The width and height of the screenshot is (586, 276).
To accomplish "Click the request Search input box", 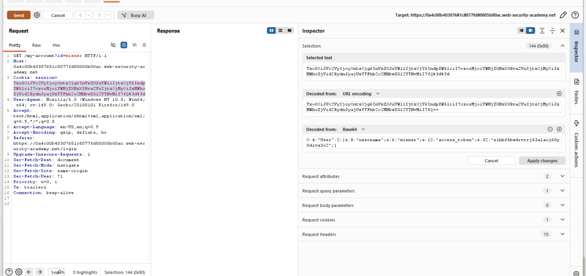I will (x=57, y=272).
